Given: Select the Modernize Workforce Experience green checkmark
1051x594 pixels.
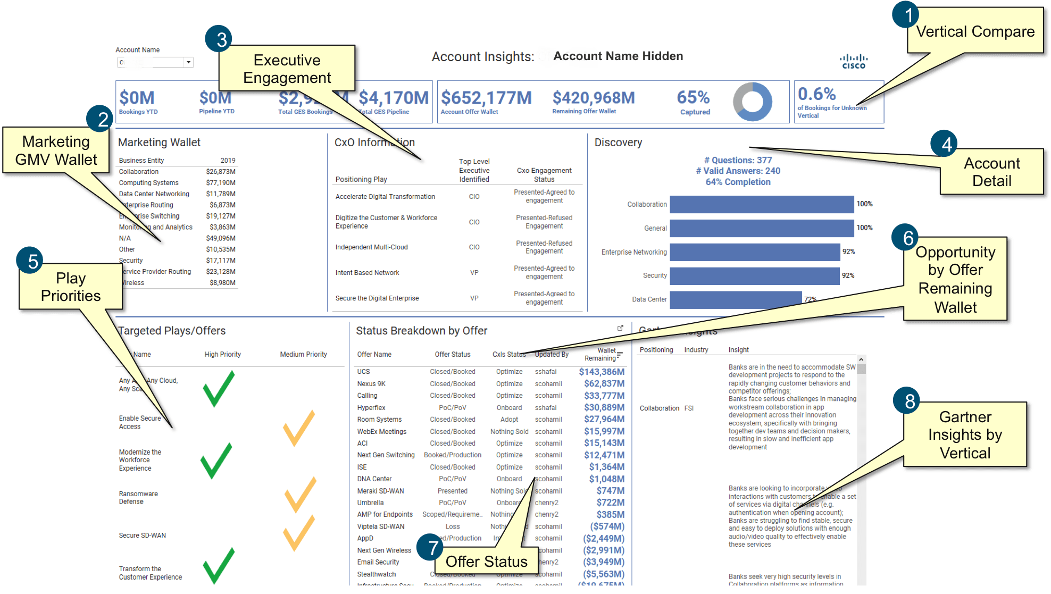Looking at the screenshot, I should [216, 461].
